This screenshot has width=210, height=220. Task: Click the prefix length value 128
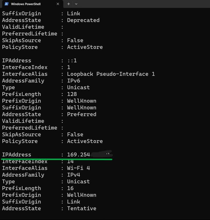click(x=72, y=94)
